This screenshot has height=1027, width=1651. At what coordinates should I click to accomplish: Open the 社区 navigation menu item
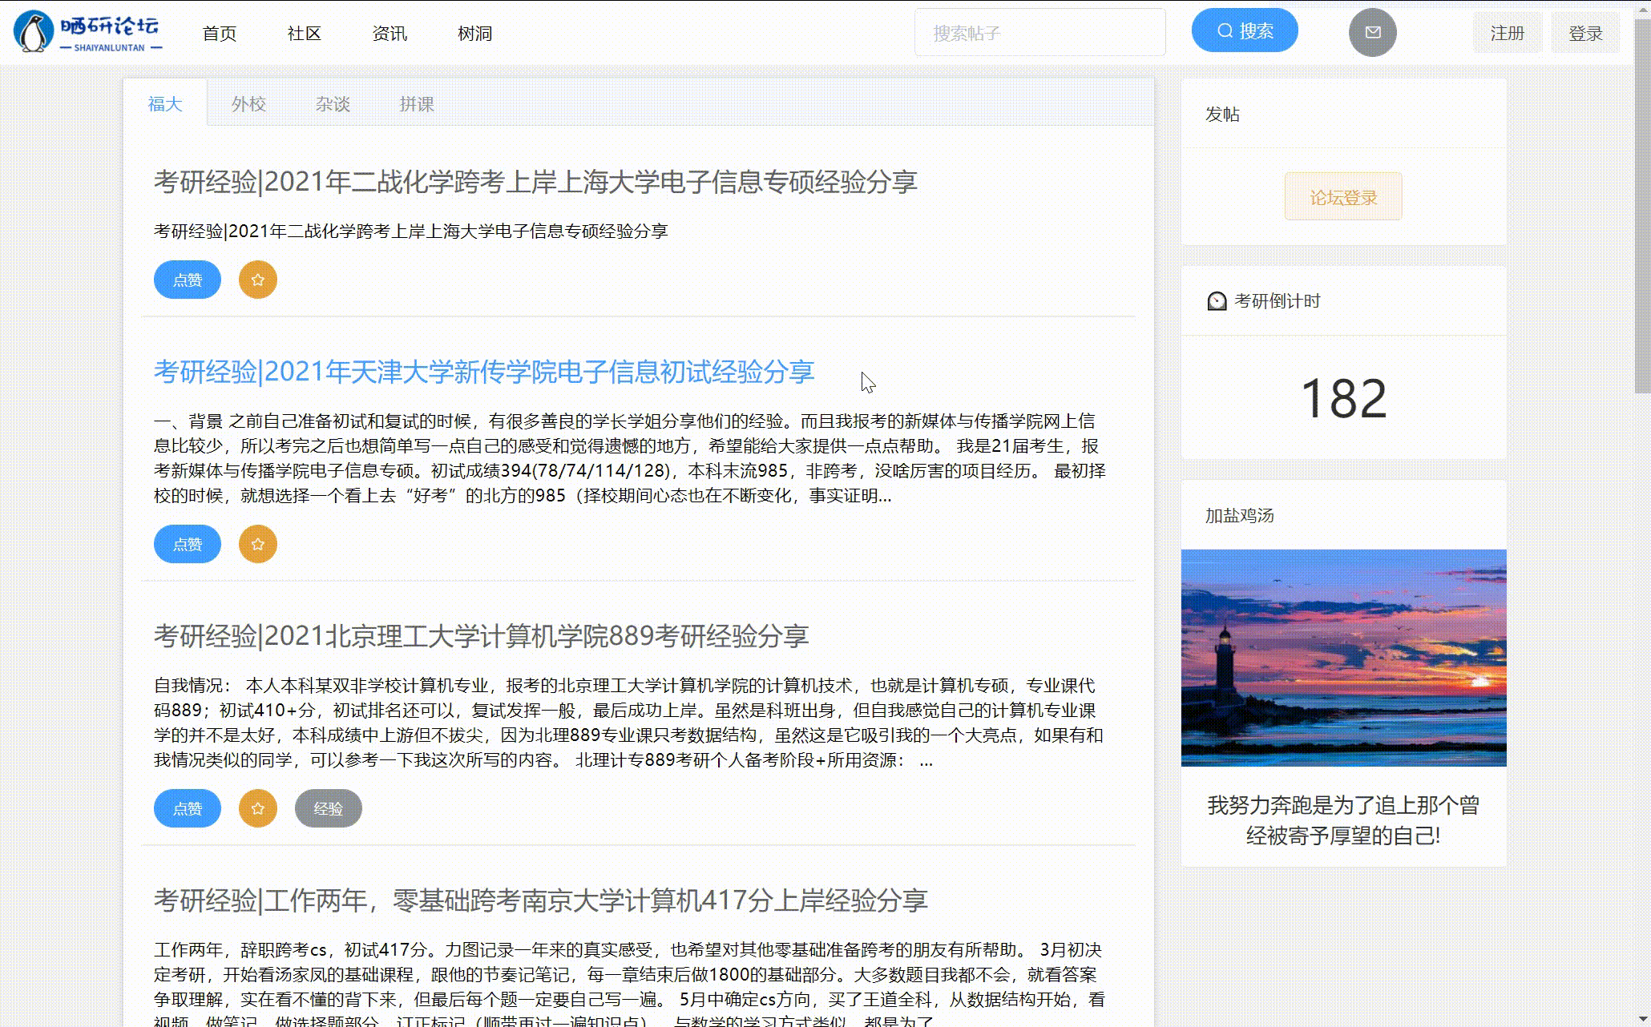(305, 34)
